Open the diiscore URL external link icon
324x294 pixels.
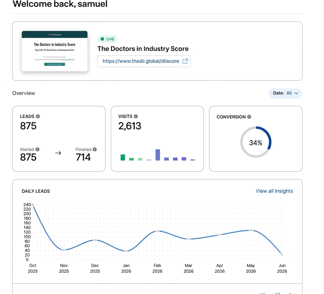tap(185, 61)
